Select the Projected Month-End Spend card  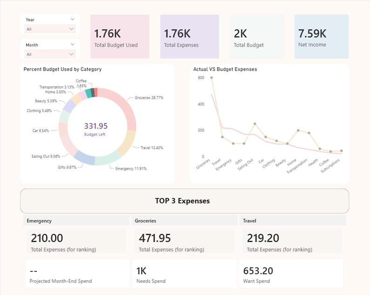(x=78, y=274)
